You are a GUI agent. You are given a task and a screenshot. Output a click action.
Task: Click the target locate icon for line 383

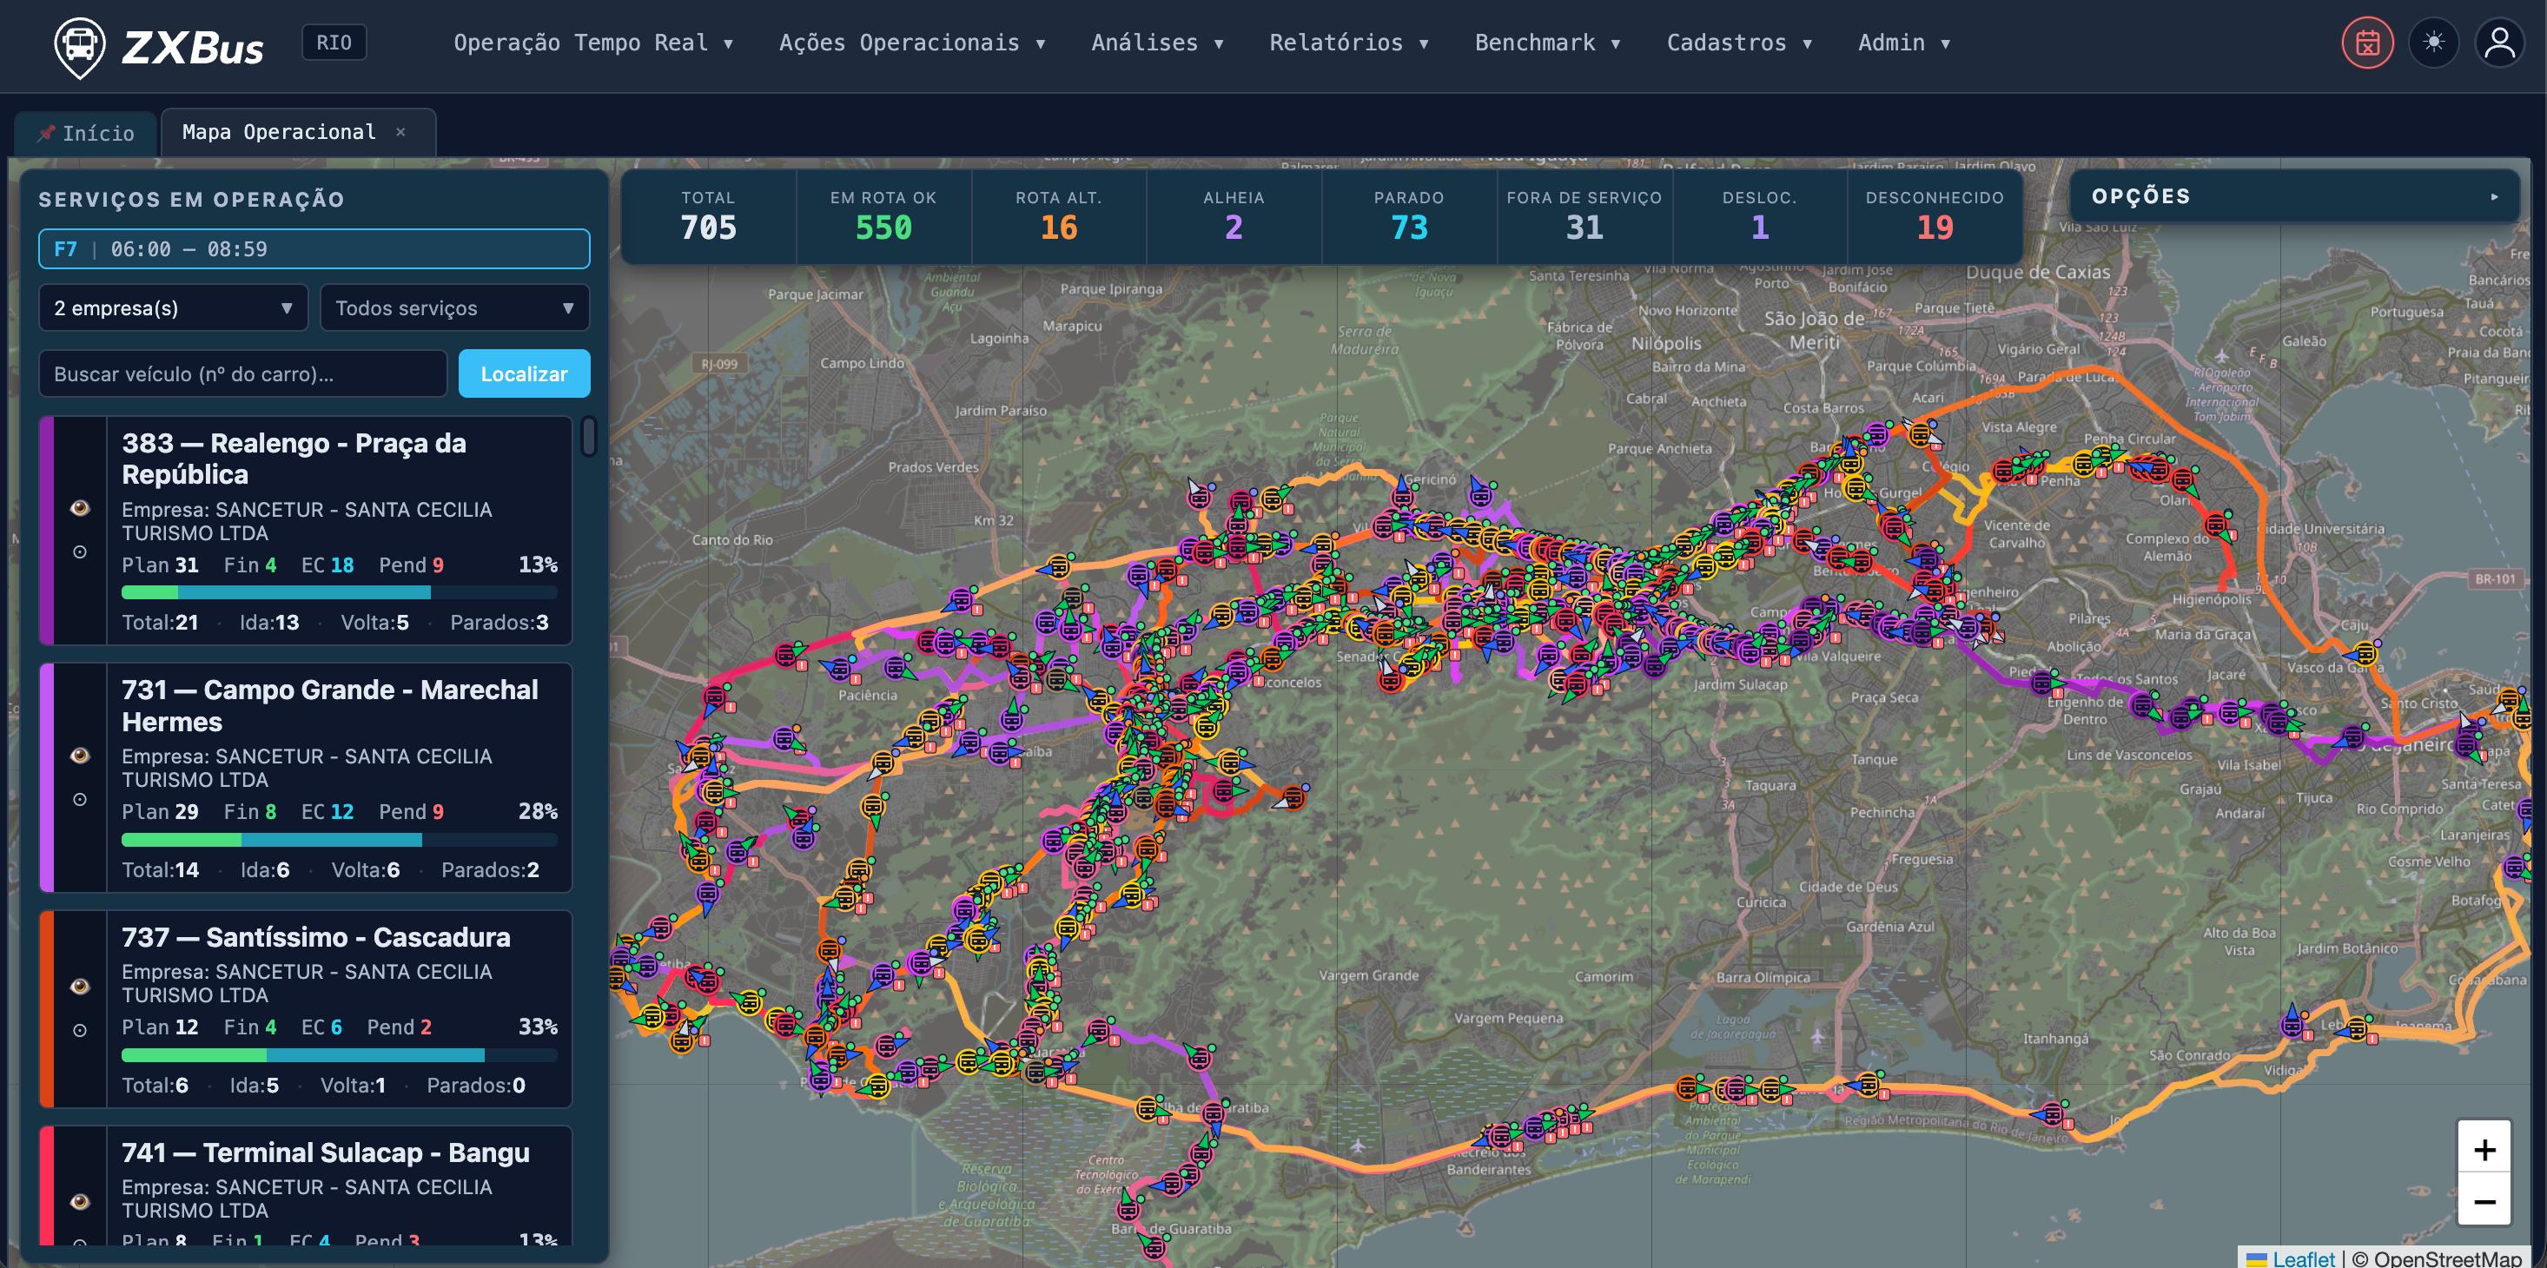80,551
